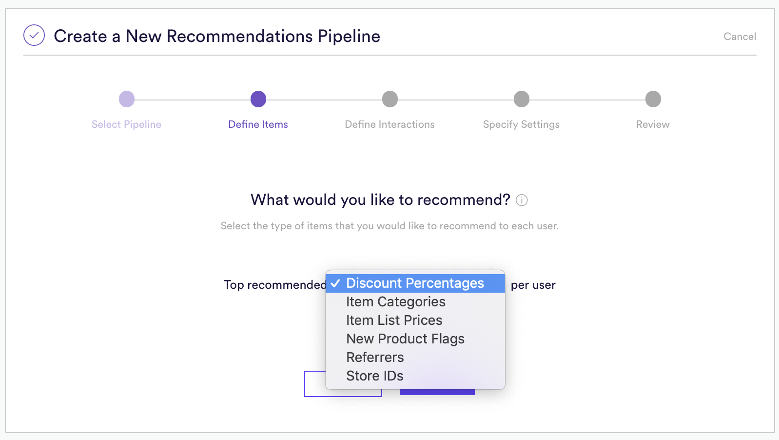Select the checked Discount Percentages option

[x=415, y=283]
